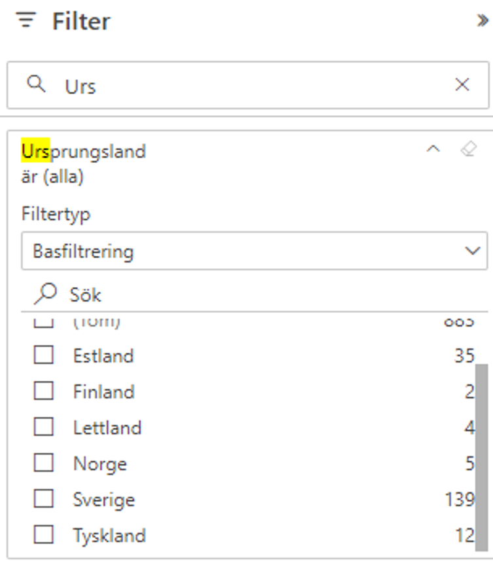The height and width of the screenshot is (564, 493).
Task: Collapse the Filter pane with double chevron
Action: pyautogui.click(x=483, y=20)
